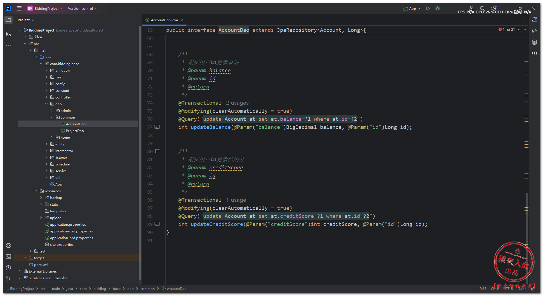Toggle the main hamburger menu

point(19,8)
